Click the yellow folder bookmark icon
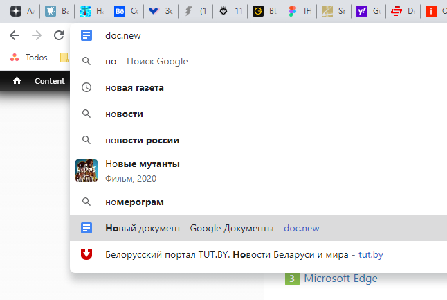 coord(64,58)
